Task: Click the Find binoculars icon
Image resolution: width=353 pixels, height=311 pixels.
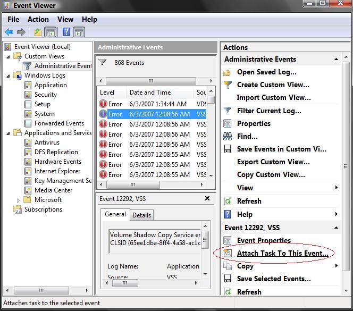Action: 228,136
